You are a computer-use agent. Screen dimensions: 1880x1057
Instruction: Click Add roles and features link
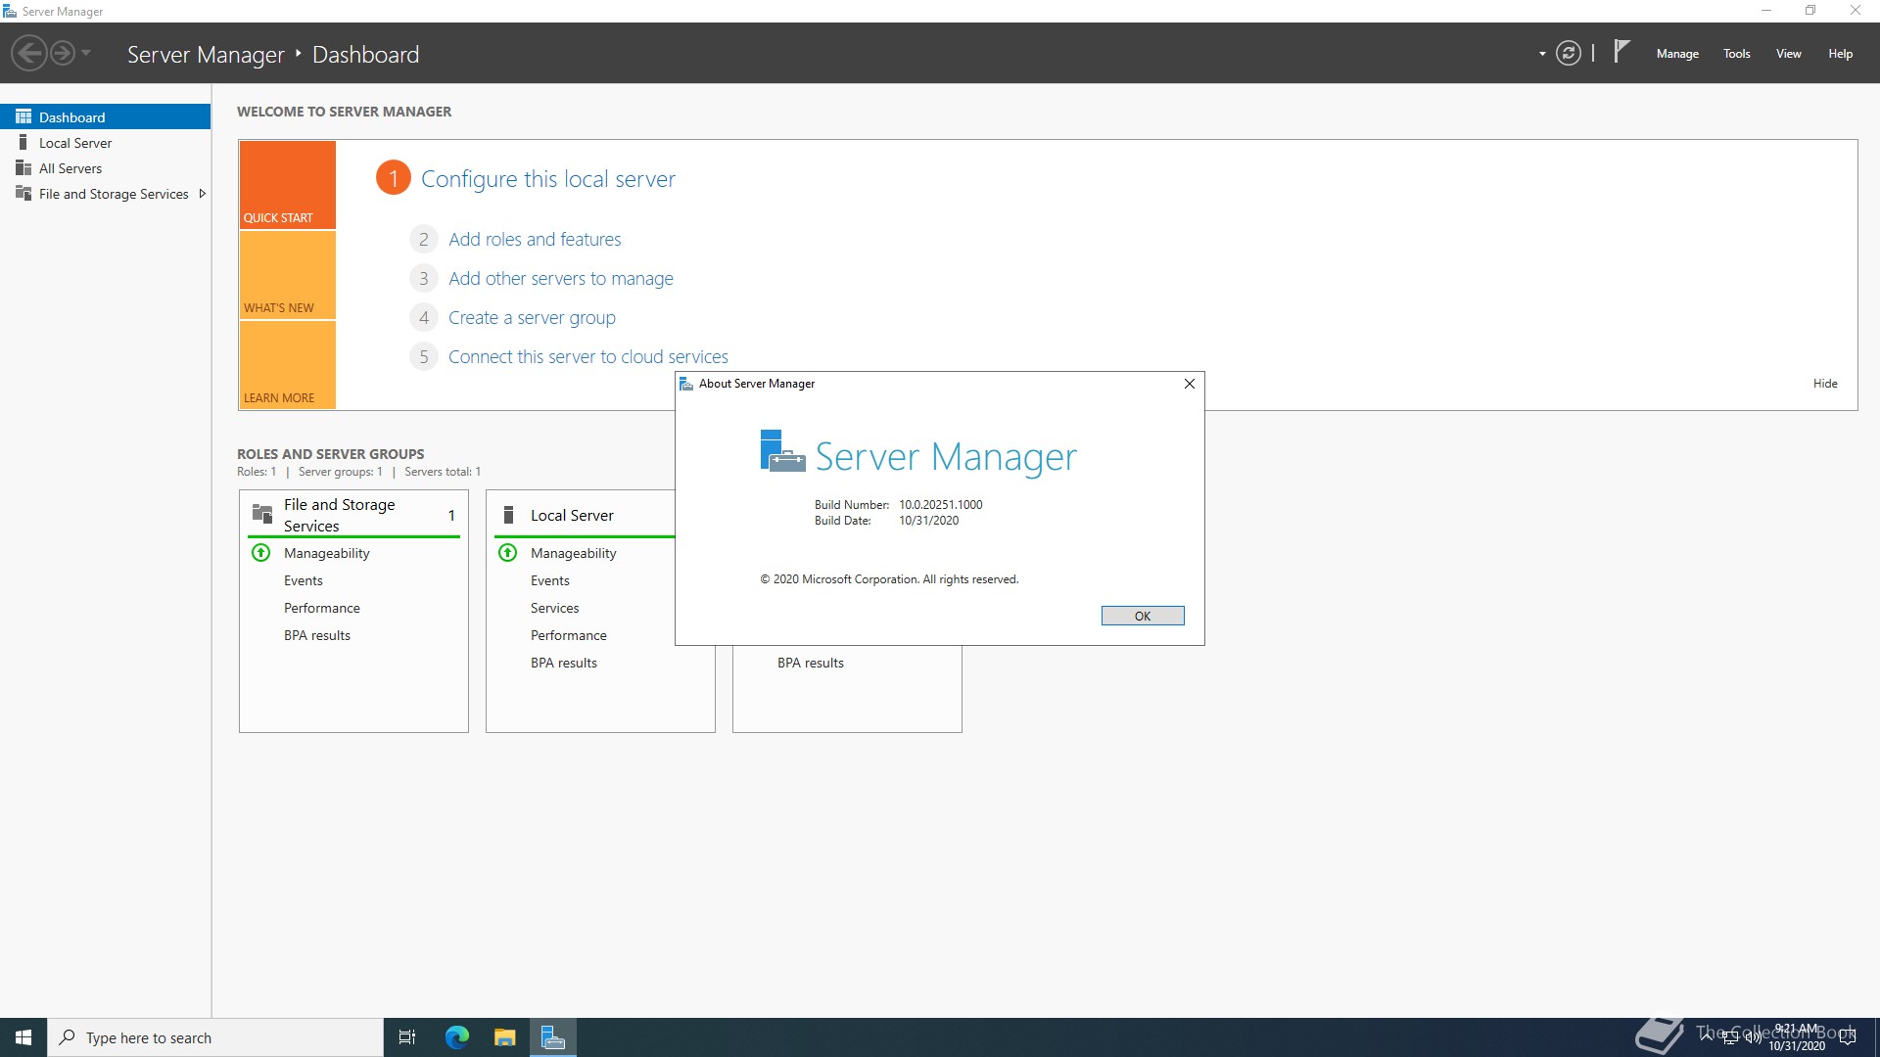(535, 239)
